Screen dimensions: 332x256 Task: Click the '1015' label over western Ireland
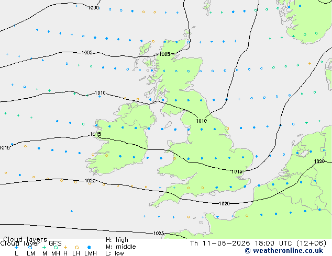coord(95,134)
